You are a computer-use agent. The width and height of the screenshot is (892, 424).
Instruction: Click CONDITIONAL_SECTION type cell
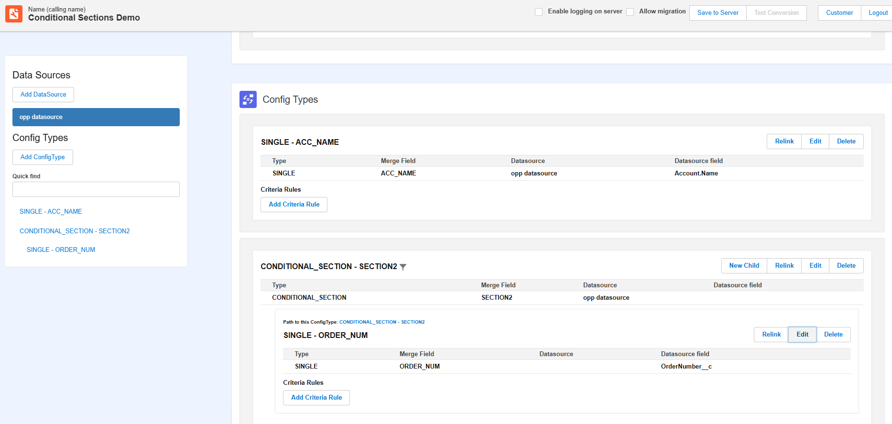[309, 298]
